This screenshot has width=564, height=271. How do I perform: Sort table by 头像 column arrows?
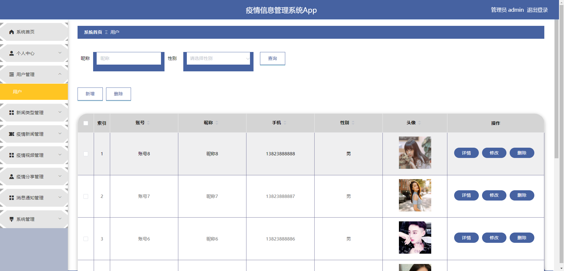point(419,123)
